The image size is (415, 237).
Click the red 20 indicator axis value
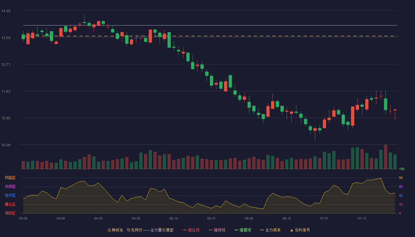401,205
